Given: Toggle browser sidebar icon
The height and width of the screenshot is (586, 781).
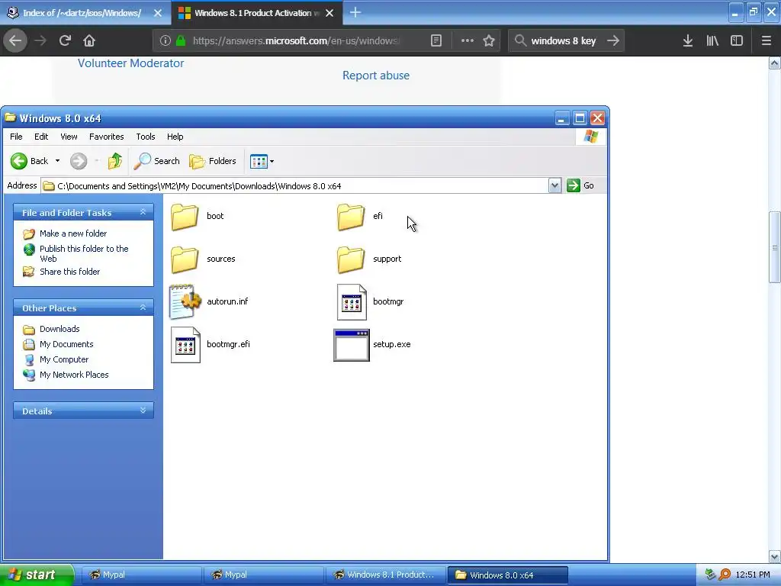Looking at the screenshot, I should [737, 41].
